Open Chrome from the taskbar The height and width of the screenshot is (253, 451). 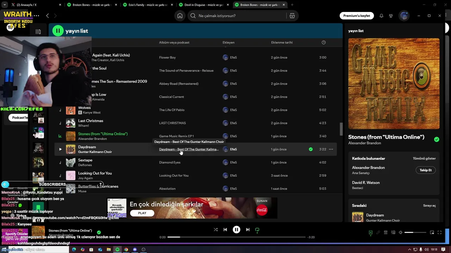pos(126,249)
